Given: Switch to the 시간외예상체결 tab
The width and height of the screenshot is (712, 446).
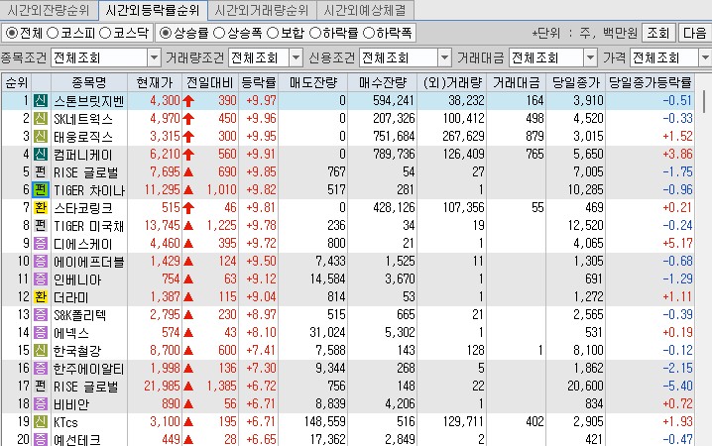Looking at the screenshot, I should point(365,10).
